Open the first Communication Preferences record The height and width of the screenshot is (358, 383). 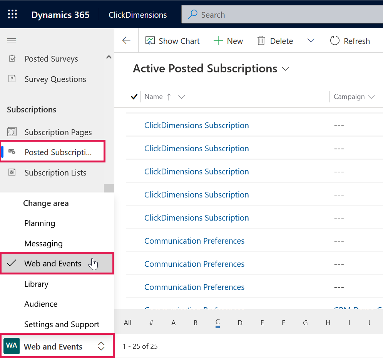coord(194,241)
